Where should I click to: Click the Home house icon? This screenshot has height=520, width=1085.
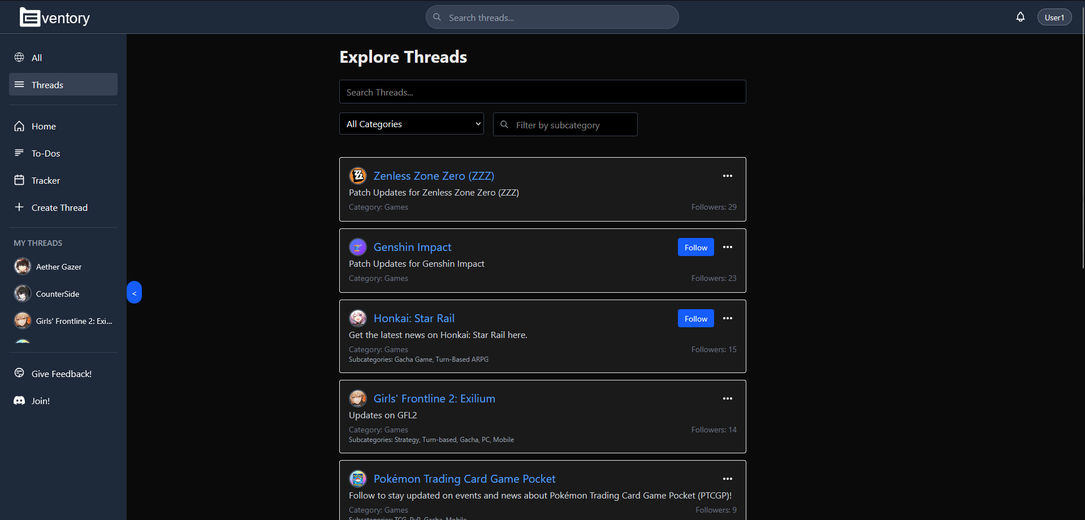tap(19, 125)
